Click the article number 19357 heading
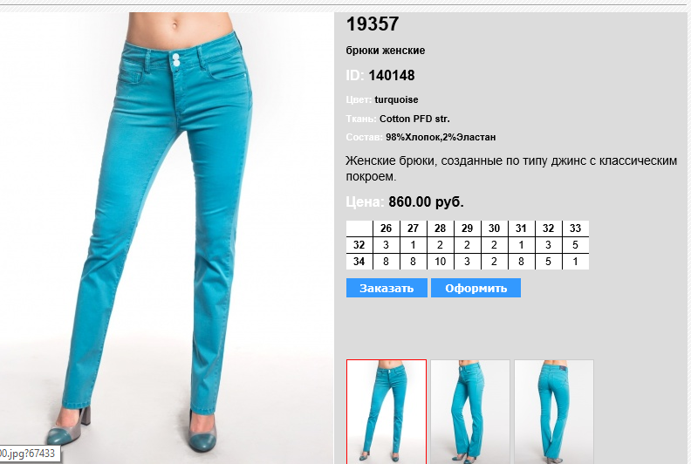 [373, 24]
